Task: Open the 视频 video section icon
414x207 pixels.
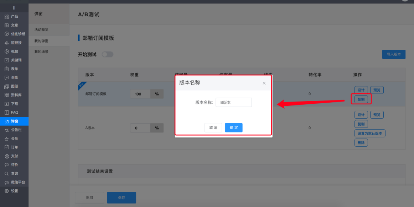Action: coord(12,51)
